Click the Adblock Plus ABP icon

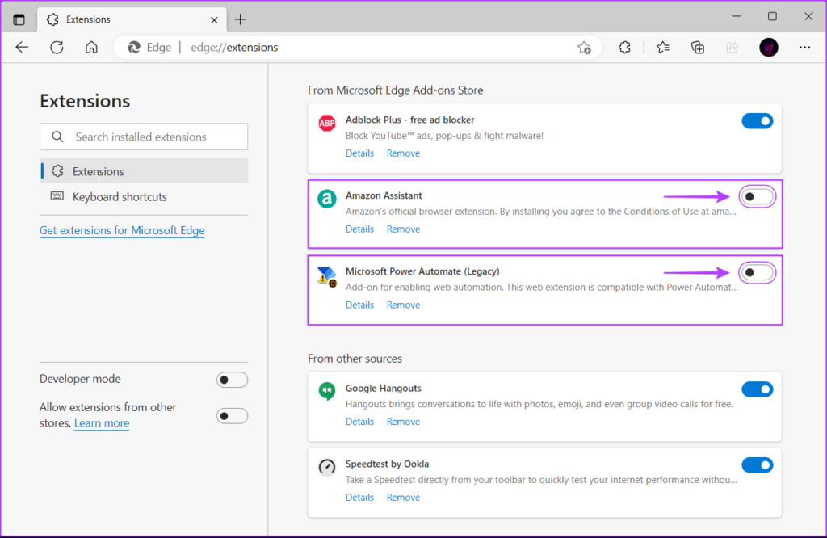click(x=327, y=124)
